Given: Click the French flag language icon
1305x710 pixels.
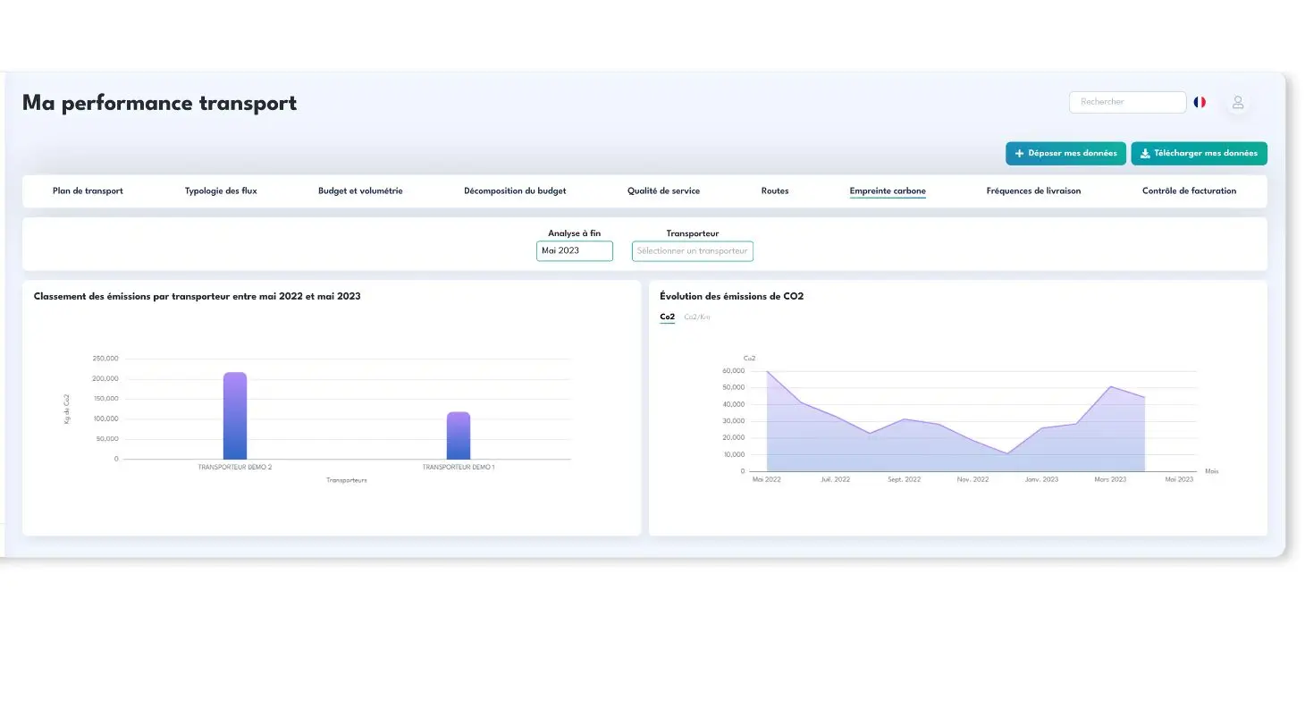Looking at the screenshot, I should pyautogui.click(x=1200, y=102).
